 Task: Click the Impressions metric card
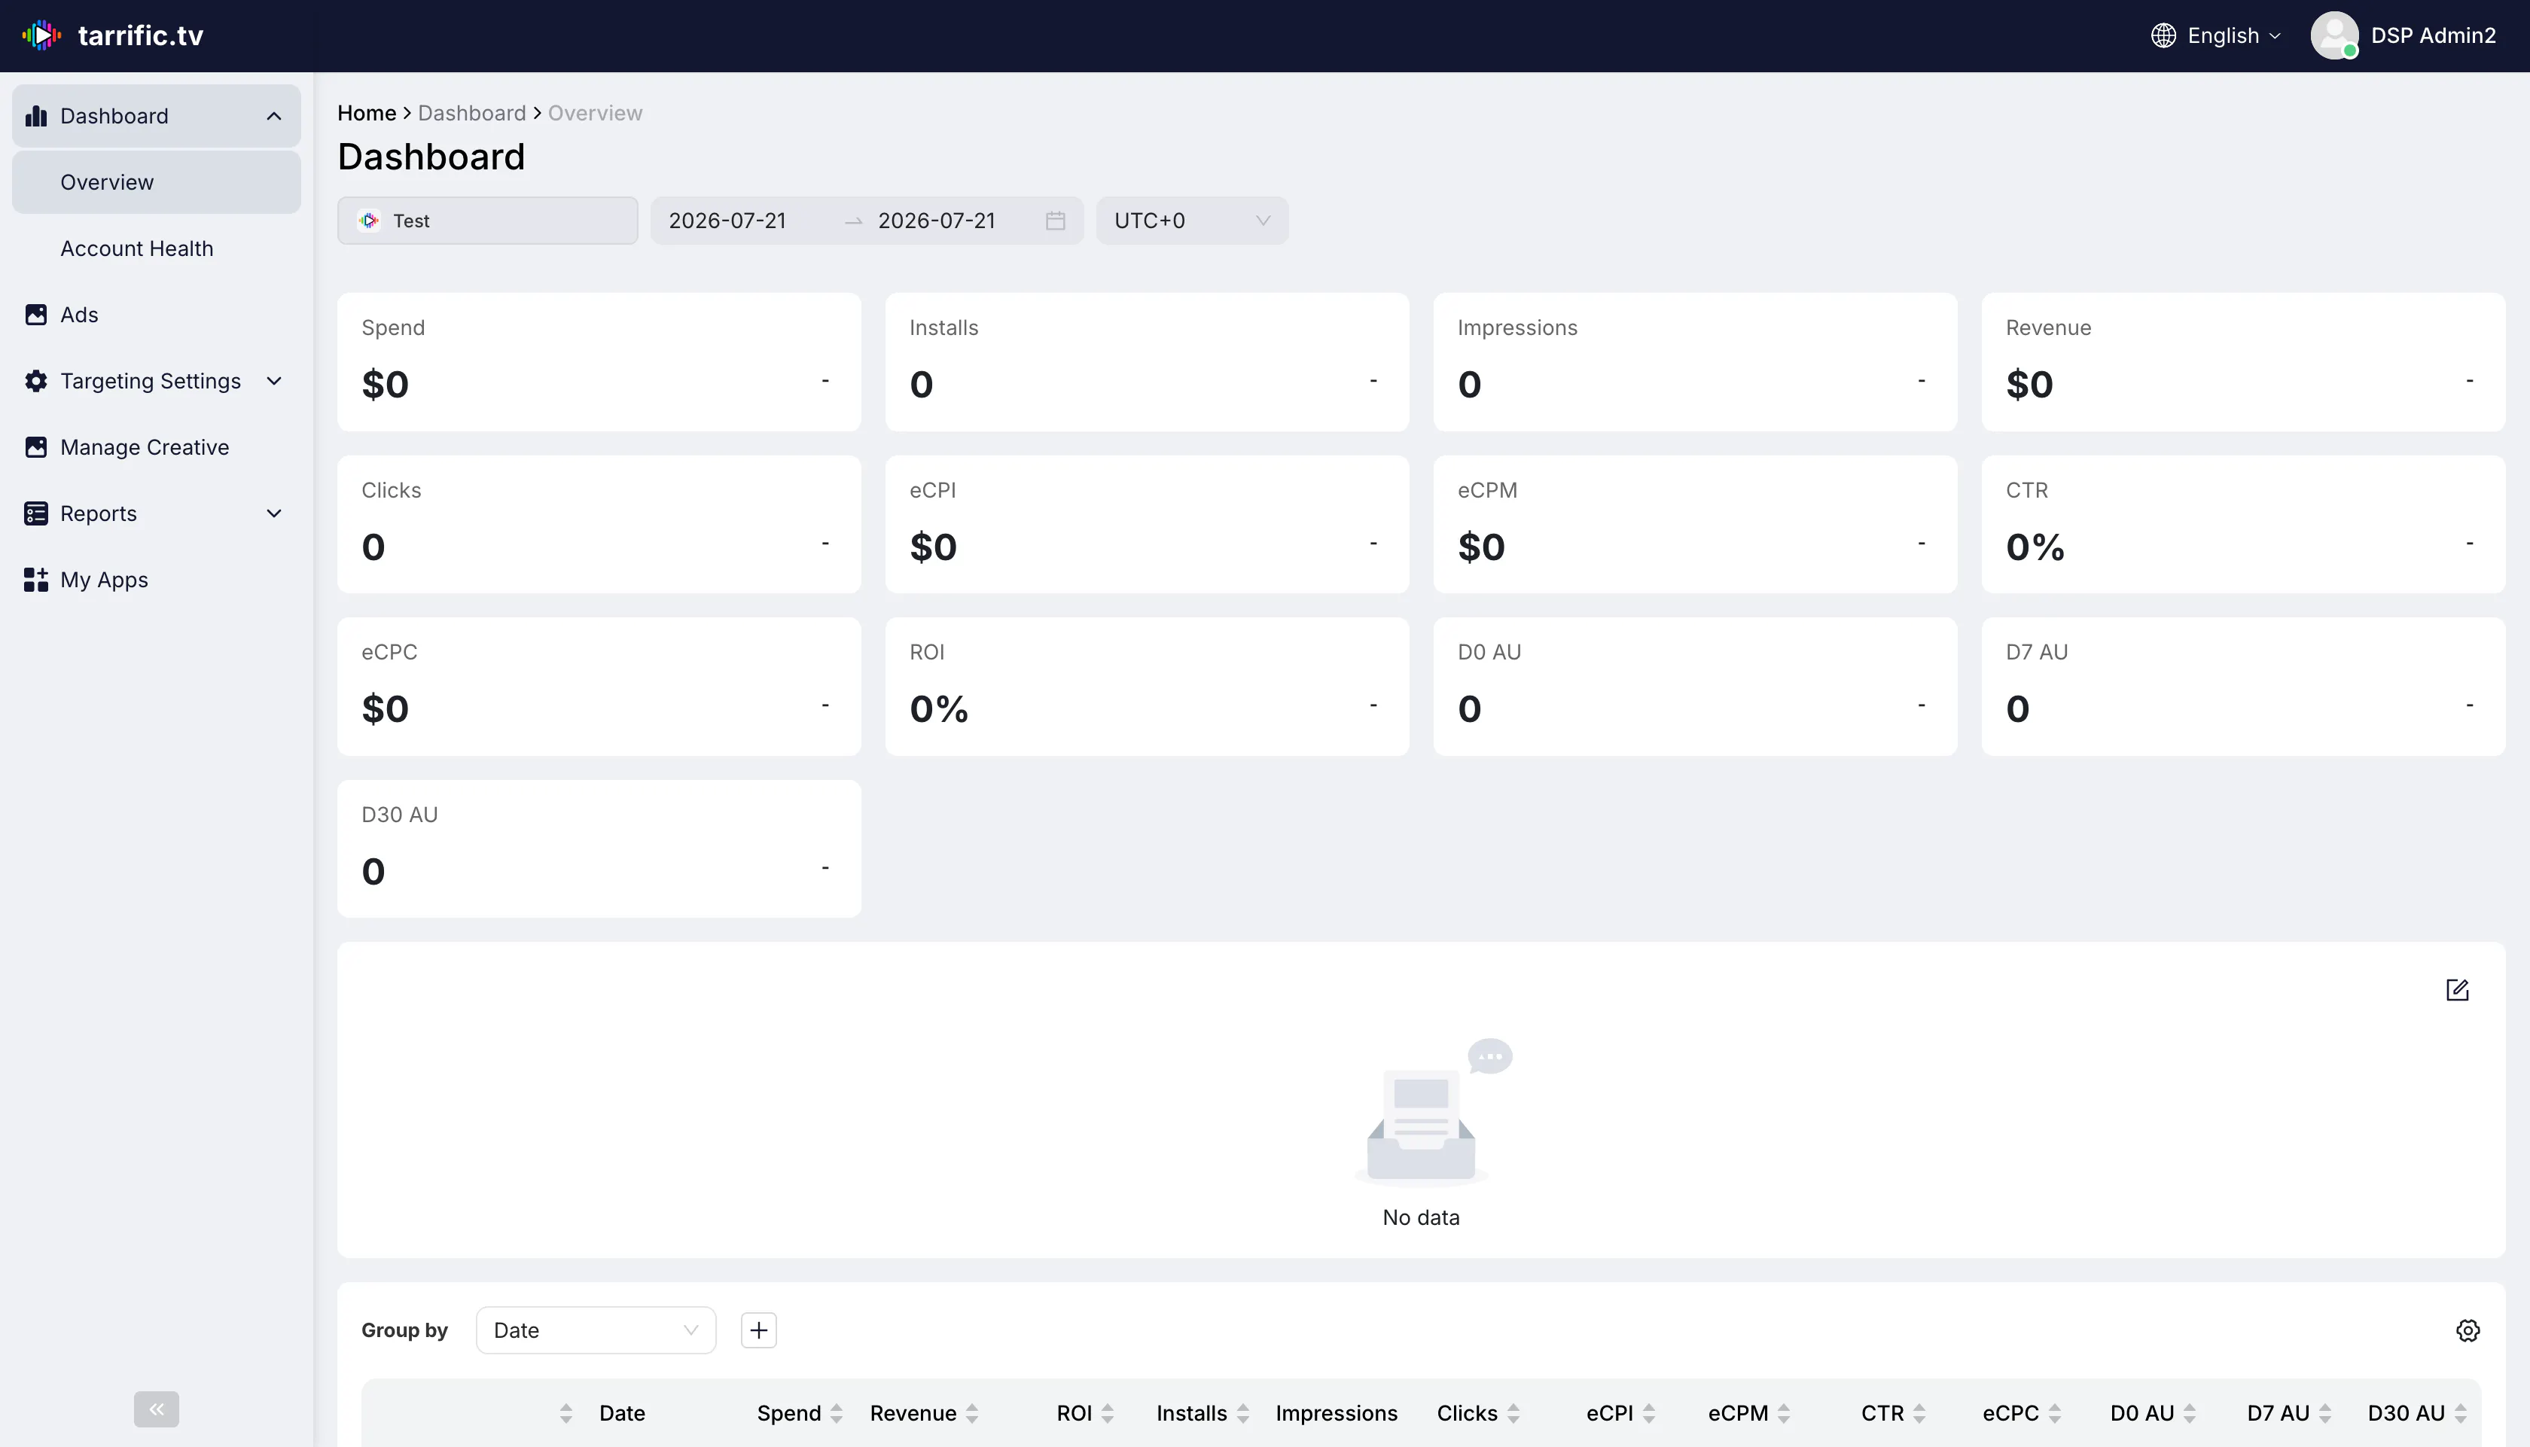pyautogui.click(x=1695, y=361)
